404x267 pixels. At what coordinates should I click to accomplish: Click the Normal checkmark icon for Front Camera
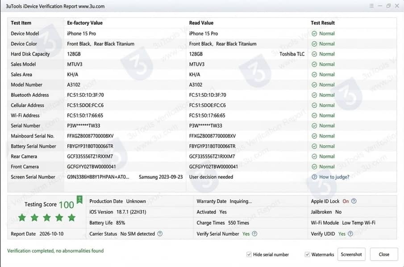point(314,166)
